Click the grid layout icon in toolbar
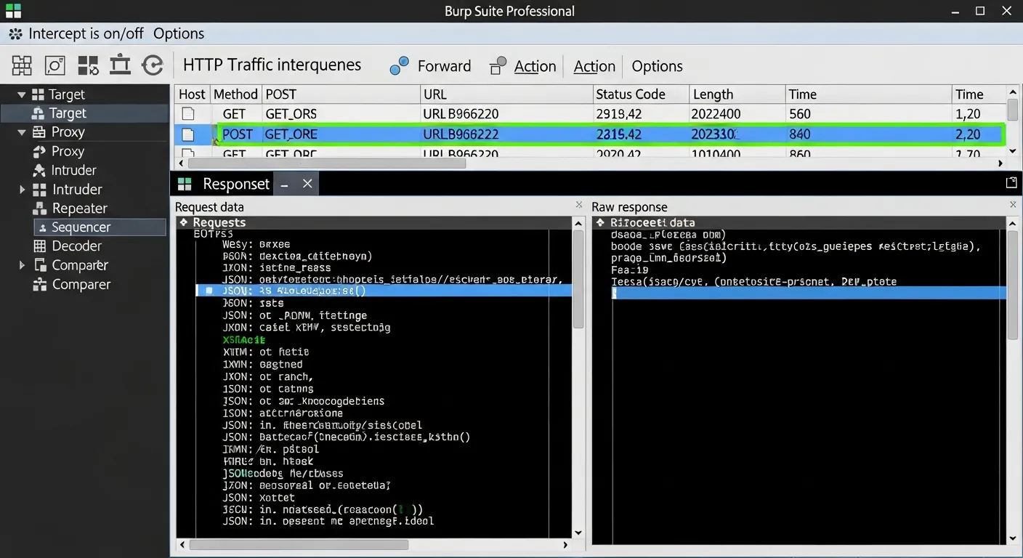This screenshot has width=1023, height=558. pyautogui.click(x=22, y=65)
